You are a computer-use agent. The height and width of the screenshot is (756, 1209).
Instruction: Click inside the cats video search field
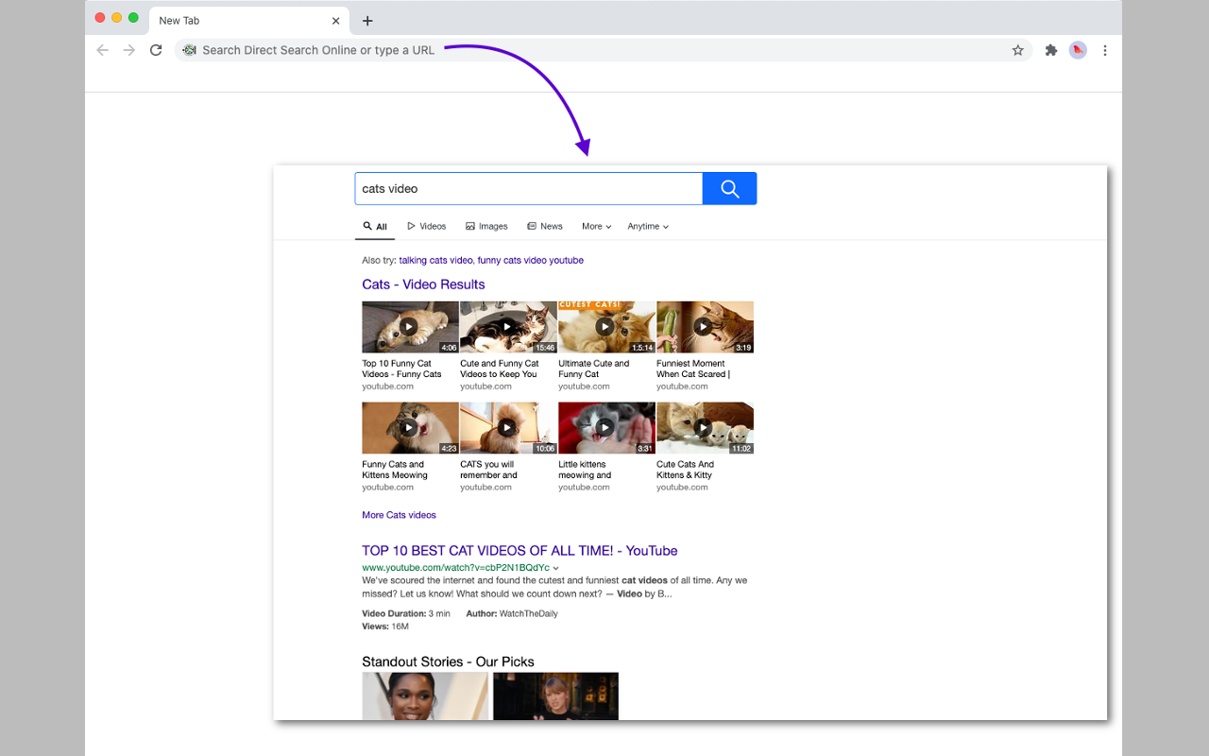tap(528, 188)
